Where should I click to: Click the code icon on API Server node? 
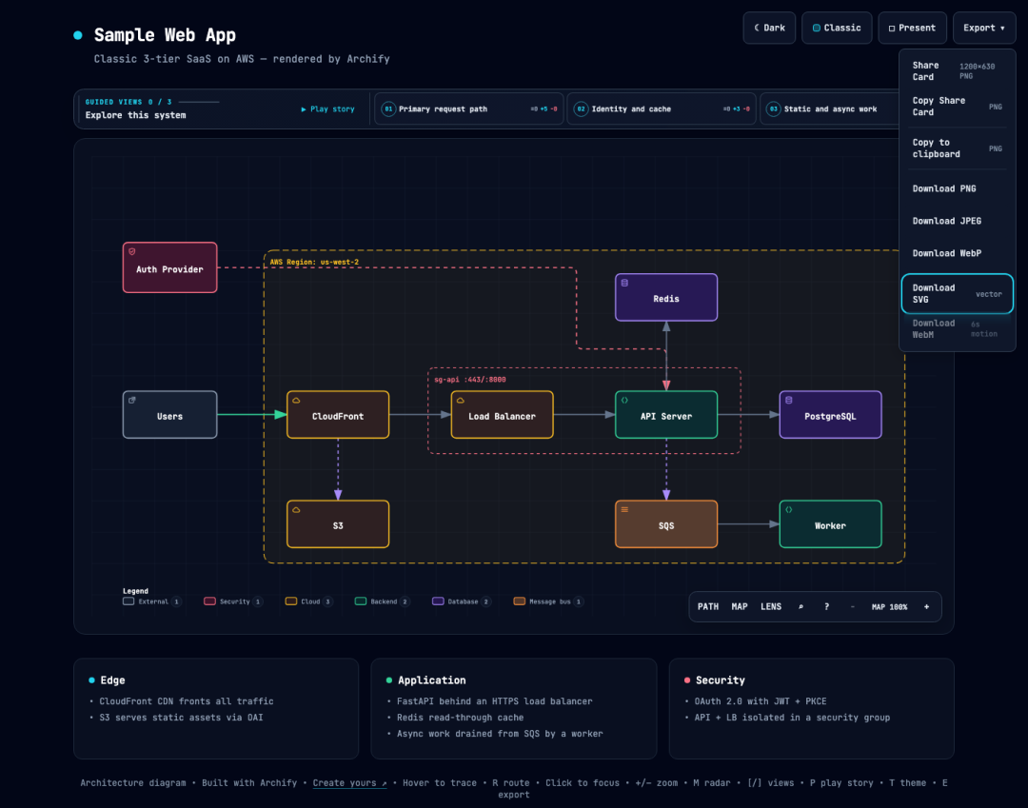[x=624, y=401]
